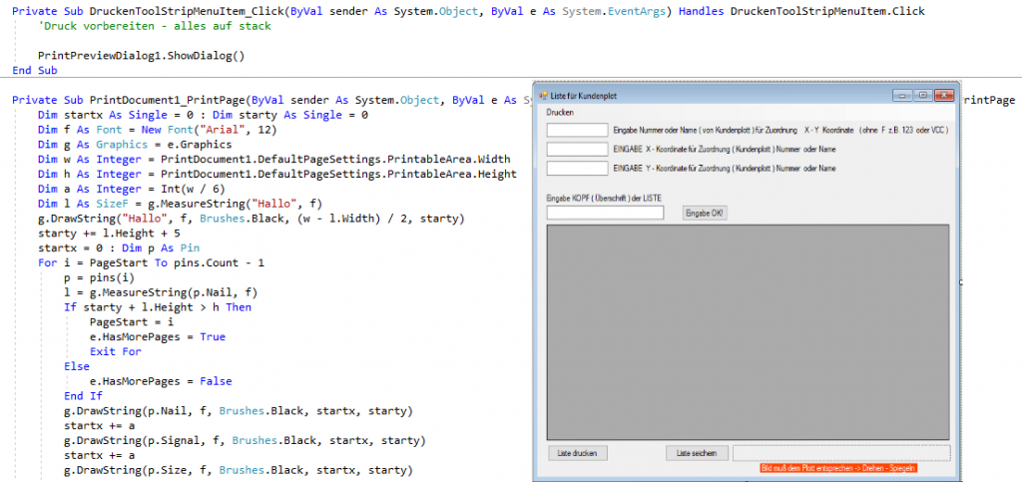This screenshot has height=482, width=1022.
Task: Focus the X-Koordinate input field
Action: pos(577,149)
